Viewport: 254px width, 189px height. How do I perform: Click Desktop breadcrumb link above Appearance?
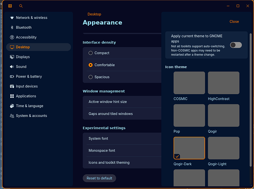point(94,14)
